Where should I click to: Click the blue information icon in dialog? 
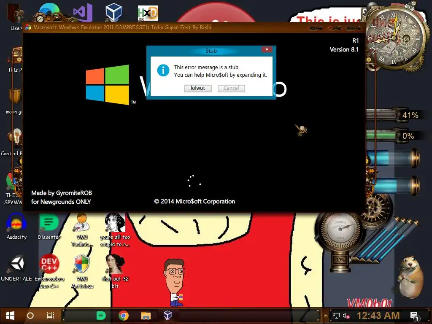163,70
